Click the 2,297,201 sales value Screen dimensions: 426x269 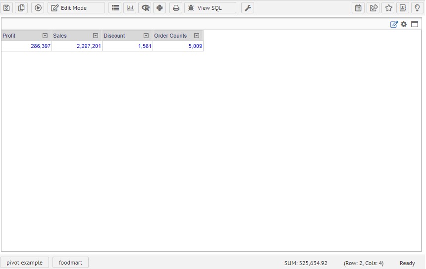click(x=89, y=46)
